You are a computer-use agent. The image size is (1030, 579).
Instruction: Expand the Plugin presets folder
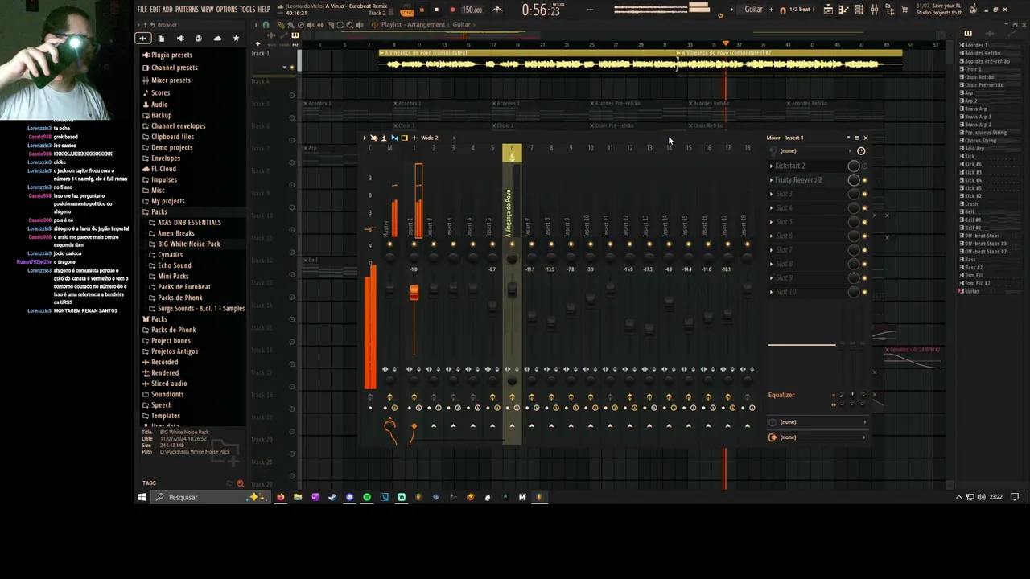171,55
